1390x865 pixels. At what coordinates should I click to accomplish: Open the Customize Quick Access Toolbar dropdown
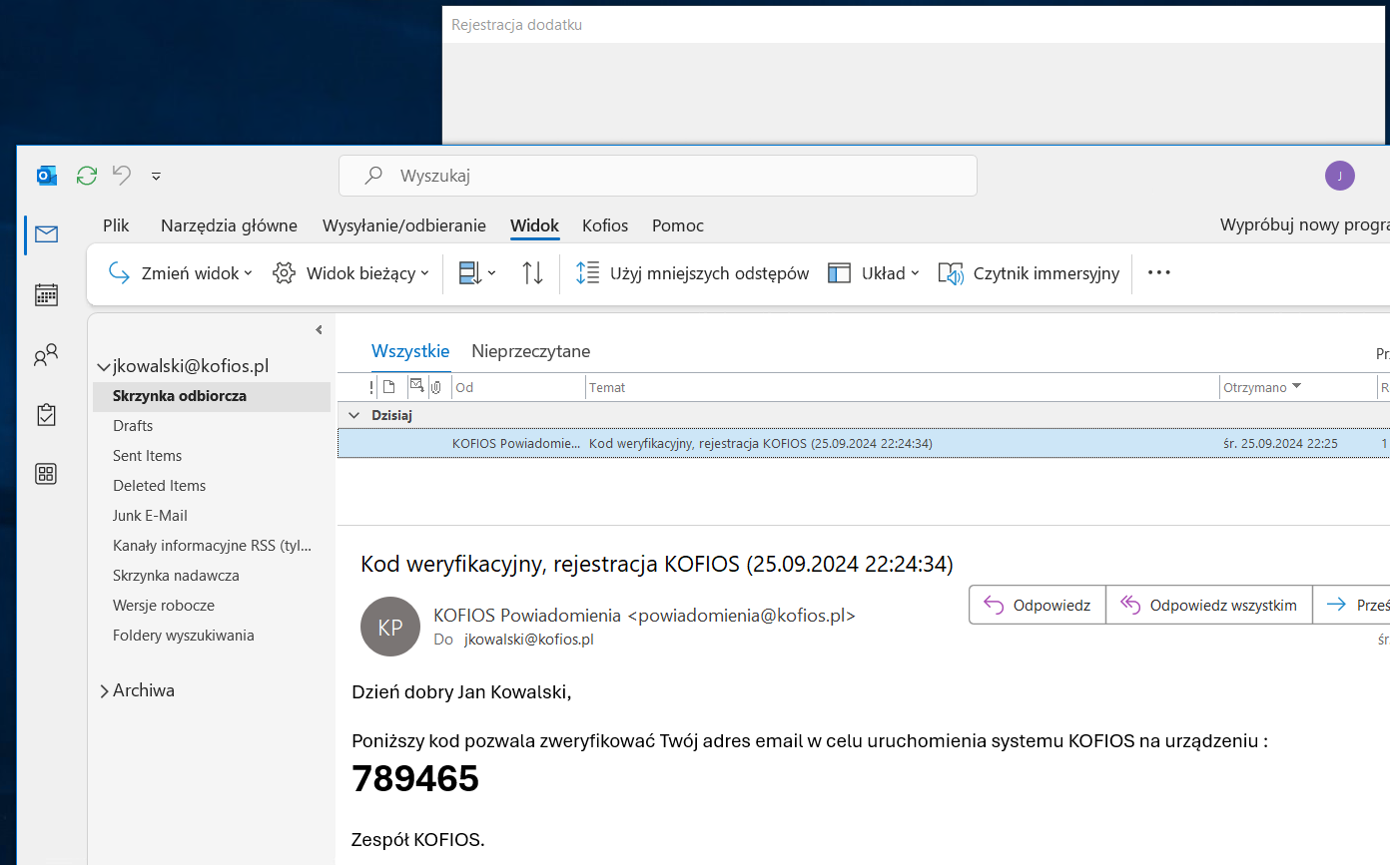(156, 177)
